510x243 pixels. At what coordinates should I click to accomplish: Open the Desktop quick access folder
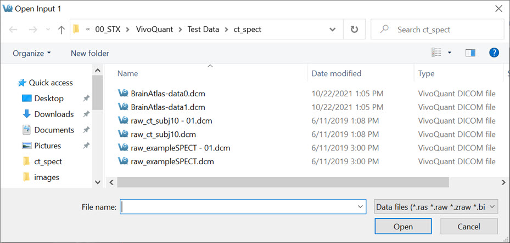[48, 99]
